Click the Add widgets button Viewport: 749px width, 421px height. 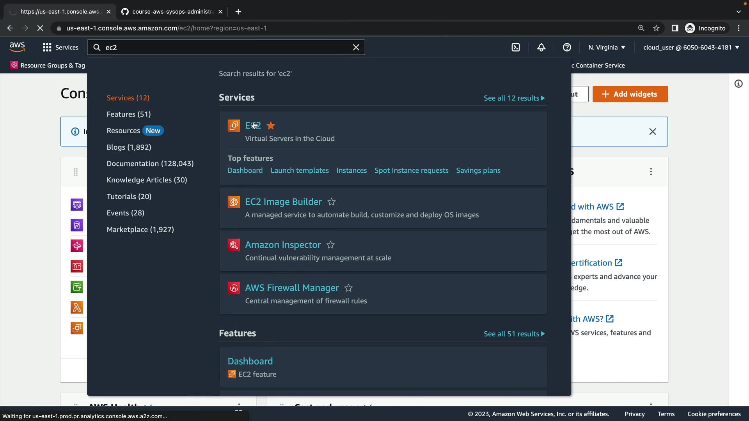click(x=630, y=94)
